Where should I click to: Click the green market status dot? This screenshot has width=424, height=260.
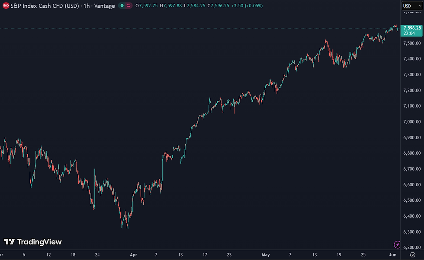click(x=122, y=6)
